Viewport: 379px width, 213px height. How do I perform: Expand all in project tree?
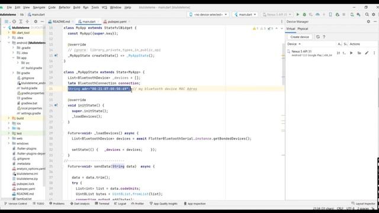pos(21,21)
